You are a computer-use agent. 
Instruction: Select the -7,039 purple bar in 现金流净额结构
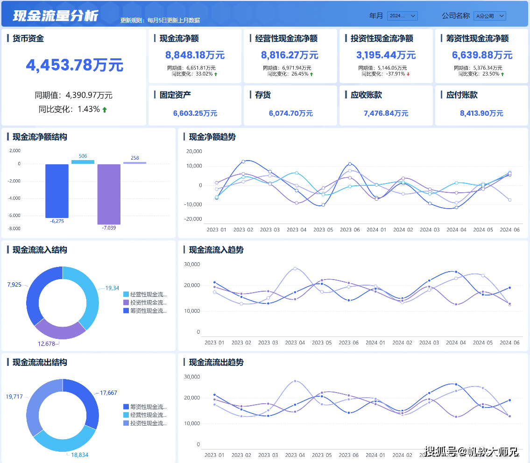click(x=109, y=194)
